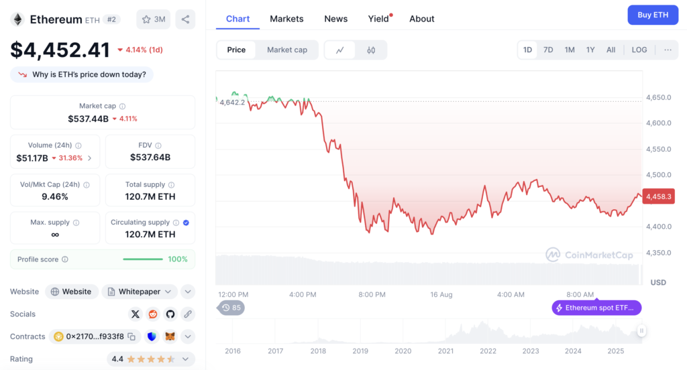This screenshot has width=687, height=370.
Task: Toggle LOG scale on the chart
Action: (639, 50)
